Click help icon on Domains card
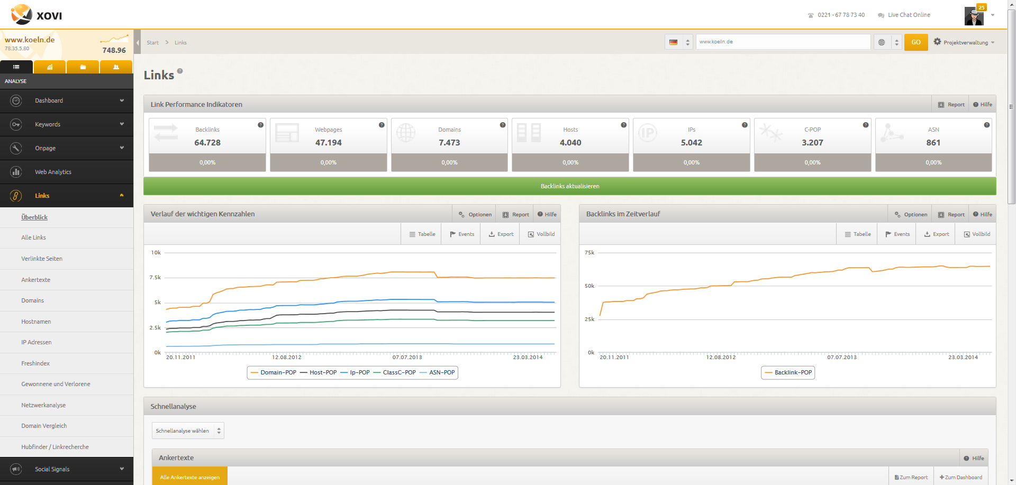Viewport: 1016px width, 485px height. point(503,125)
